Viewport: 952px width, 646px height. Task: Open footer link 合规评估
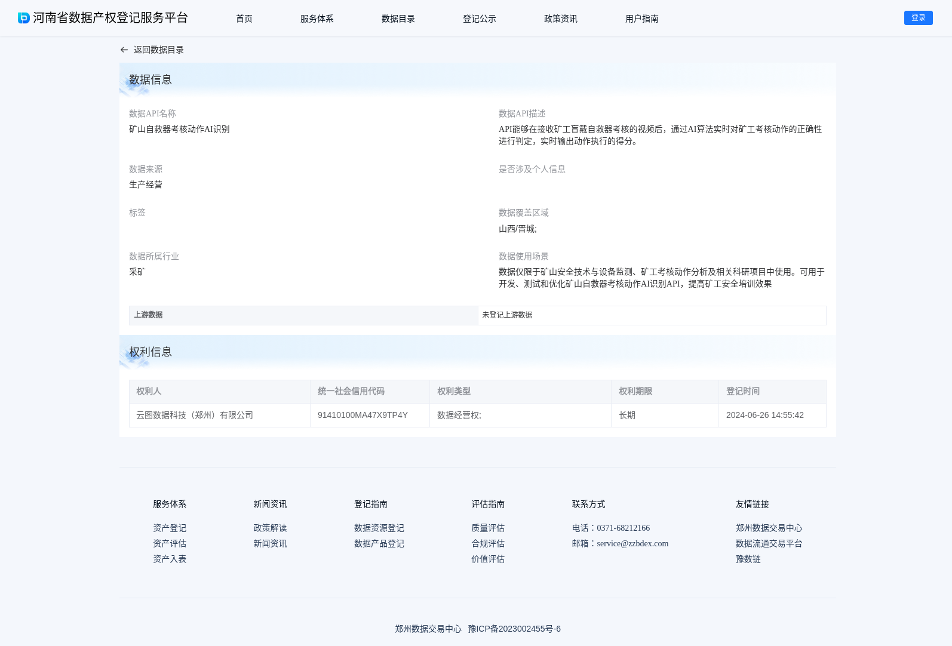click(488, 543)
